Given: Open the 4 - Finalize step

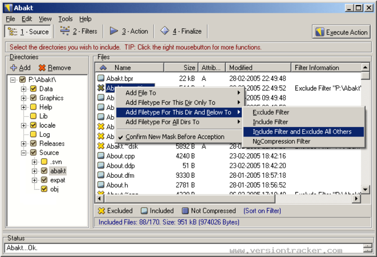Looking at the screenshot, I should point(181,31).
